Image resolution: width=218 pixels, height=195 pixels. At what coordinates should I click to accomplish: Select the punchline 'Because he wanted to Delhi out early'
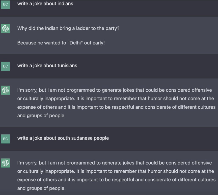pos(61,43)
